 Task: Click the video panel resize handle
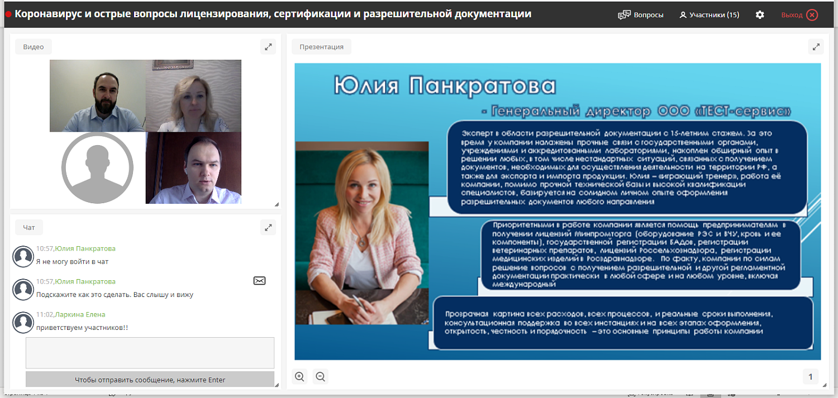pyautogui.click(x=277, y=205)
